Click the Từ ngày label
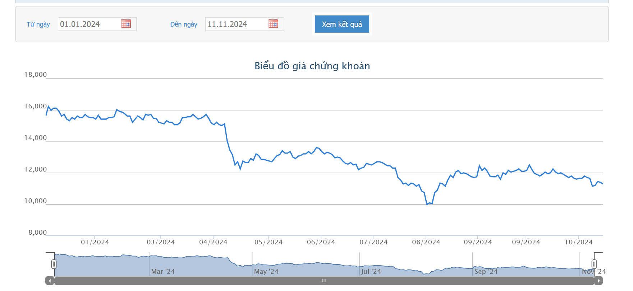The image size is (633, 291). tap(38, 24)
